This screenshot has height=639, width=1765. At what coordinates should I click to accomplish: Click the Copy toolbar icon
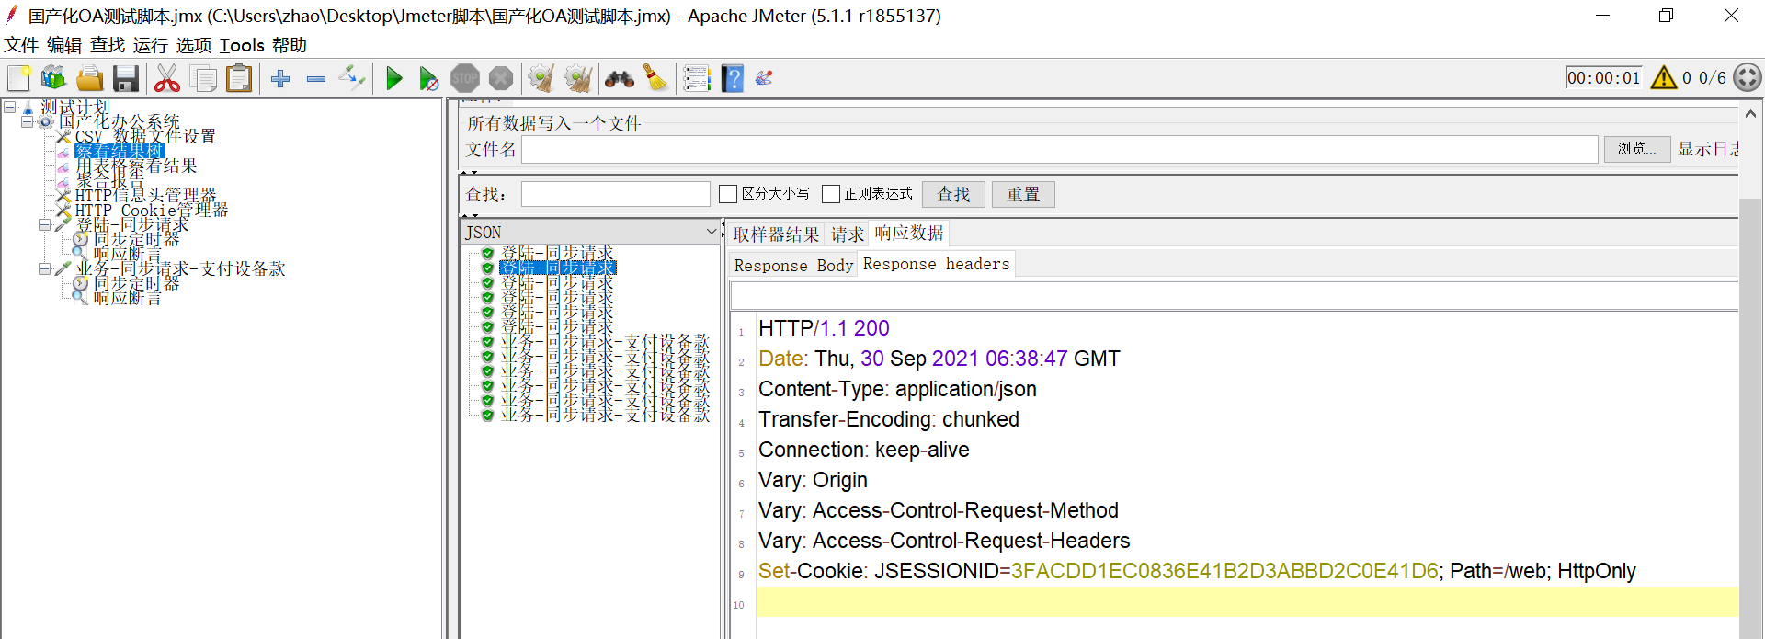pos(202,79)
